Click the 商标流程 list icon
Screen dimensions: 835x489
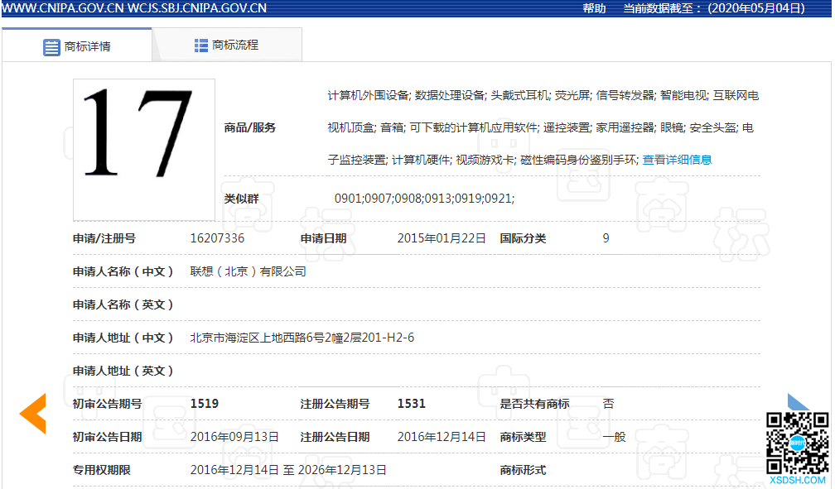pyautogui.click(x=200, y=46)
